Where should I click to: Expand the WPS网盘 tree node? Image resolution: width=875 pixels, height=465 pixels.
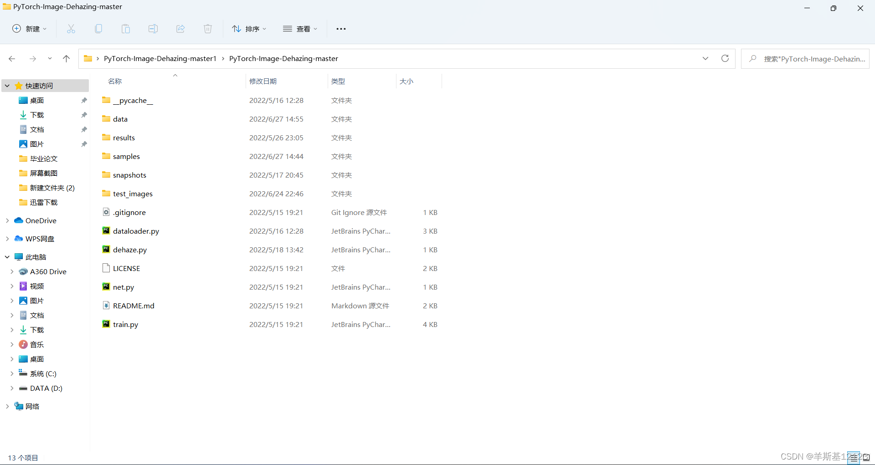click(x=7, y=239)
